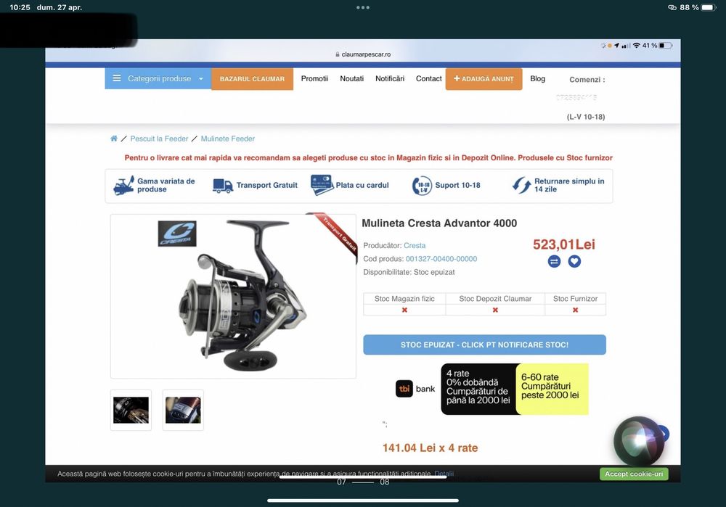Open the Blog menu item
Viewport: 726px width, 507px height.
pyautogui.click(x=537, y=78)
